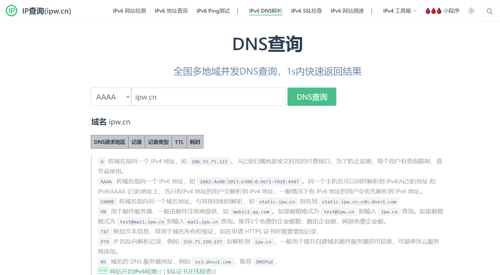500x275 pixels.
Task: Open the AAAA record type dropdown
Action: click(x=111, y=97)
